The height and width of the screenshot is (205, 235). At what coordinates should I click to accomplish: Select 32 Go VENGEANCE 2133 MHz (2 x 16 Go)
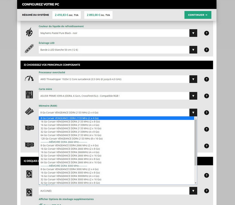coord(116,128)
